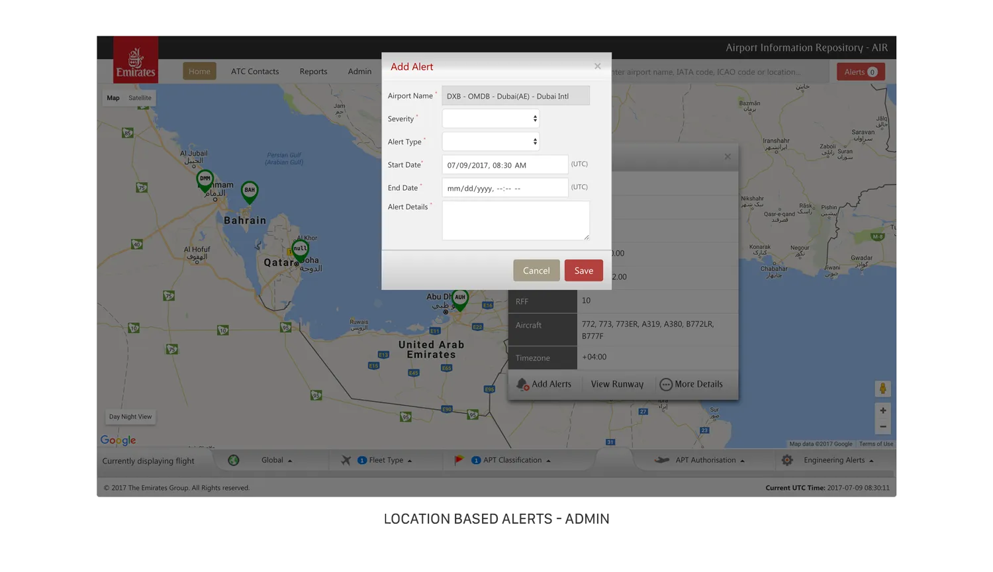
Task: Select the Map view type
Action: point(113,98)
